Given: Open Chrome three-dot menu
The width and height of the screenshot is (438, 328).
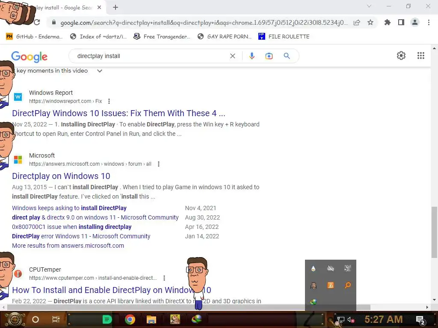Looking at the screenshot, I should (429, 22).
